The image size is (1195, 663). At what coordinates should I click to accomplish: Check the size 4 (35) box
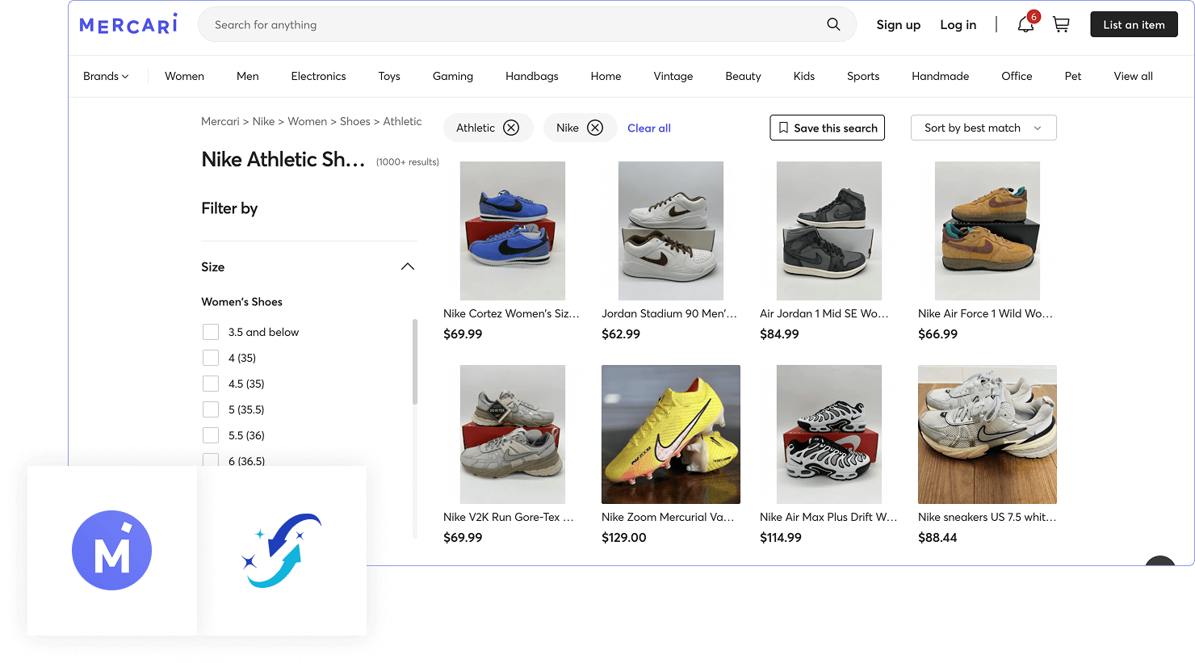(x=211, y=358)
